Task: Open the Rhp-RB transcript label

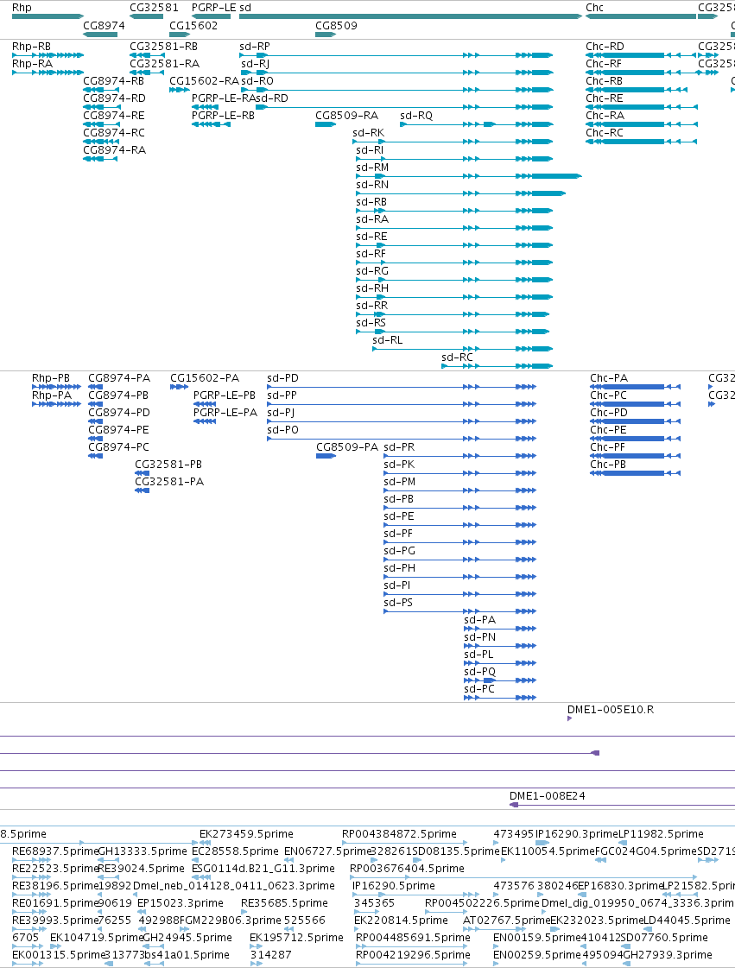Action: click(31, 47)
